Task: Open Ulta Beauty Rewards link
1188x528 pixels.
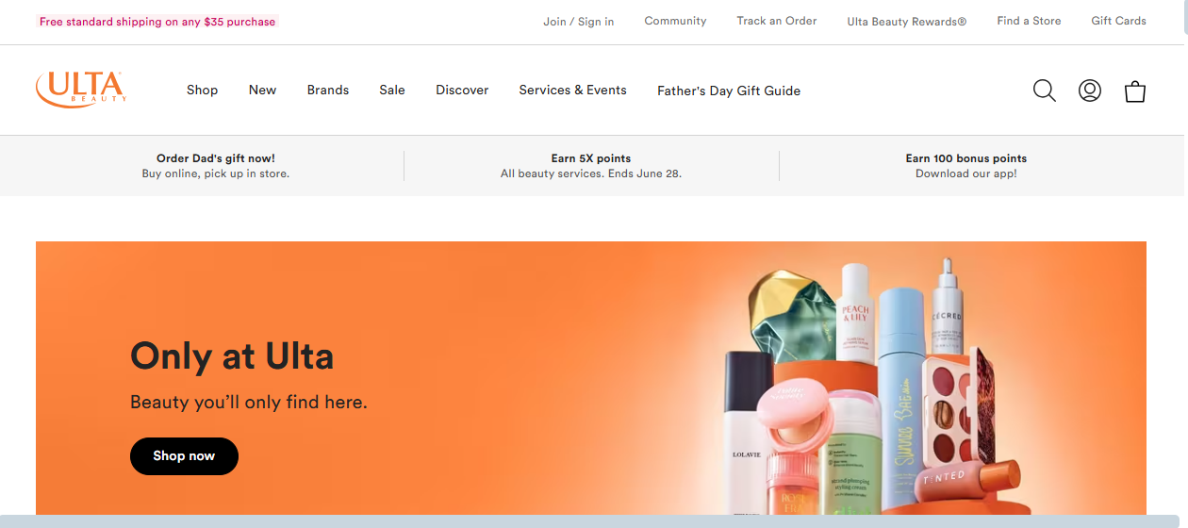Action: 907,22
